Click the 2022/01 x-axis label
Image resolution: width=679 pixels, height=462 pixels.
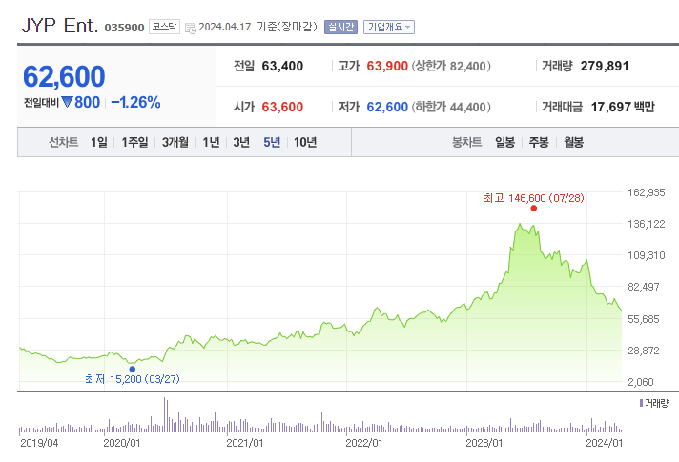point(363,443)
